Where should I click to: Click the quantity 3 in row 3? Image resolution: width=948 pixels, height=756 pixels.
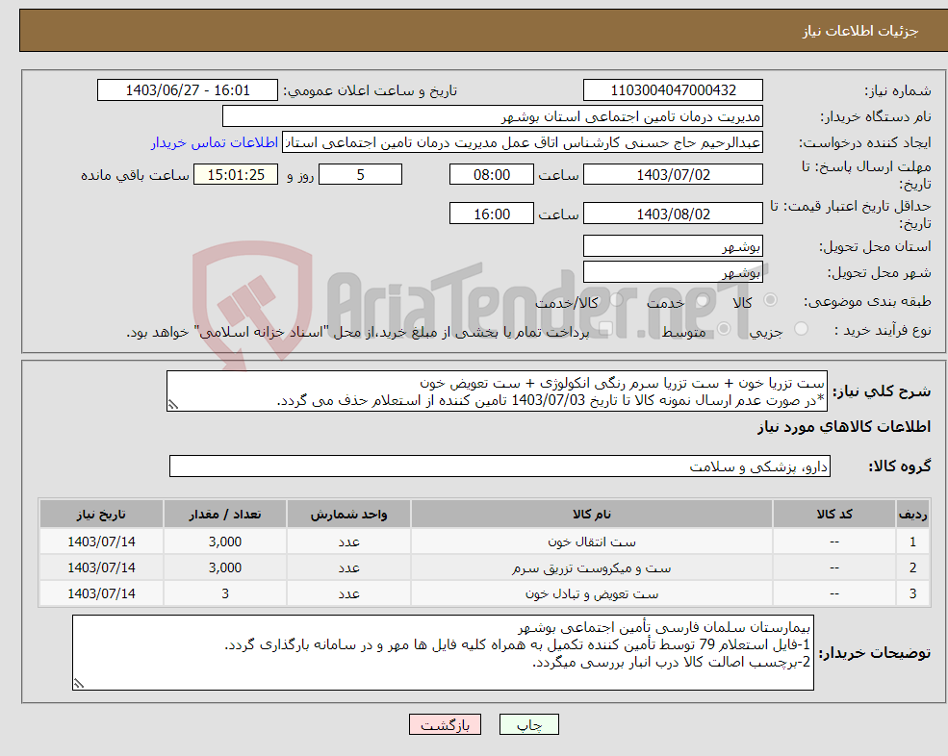225,593
